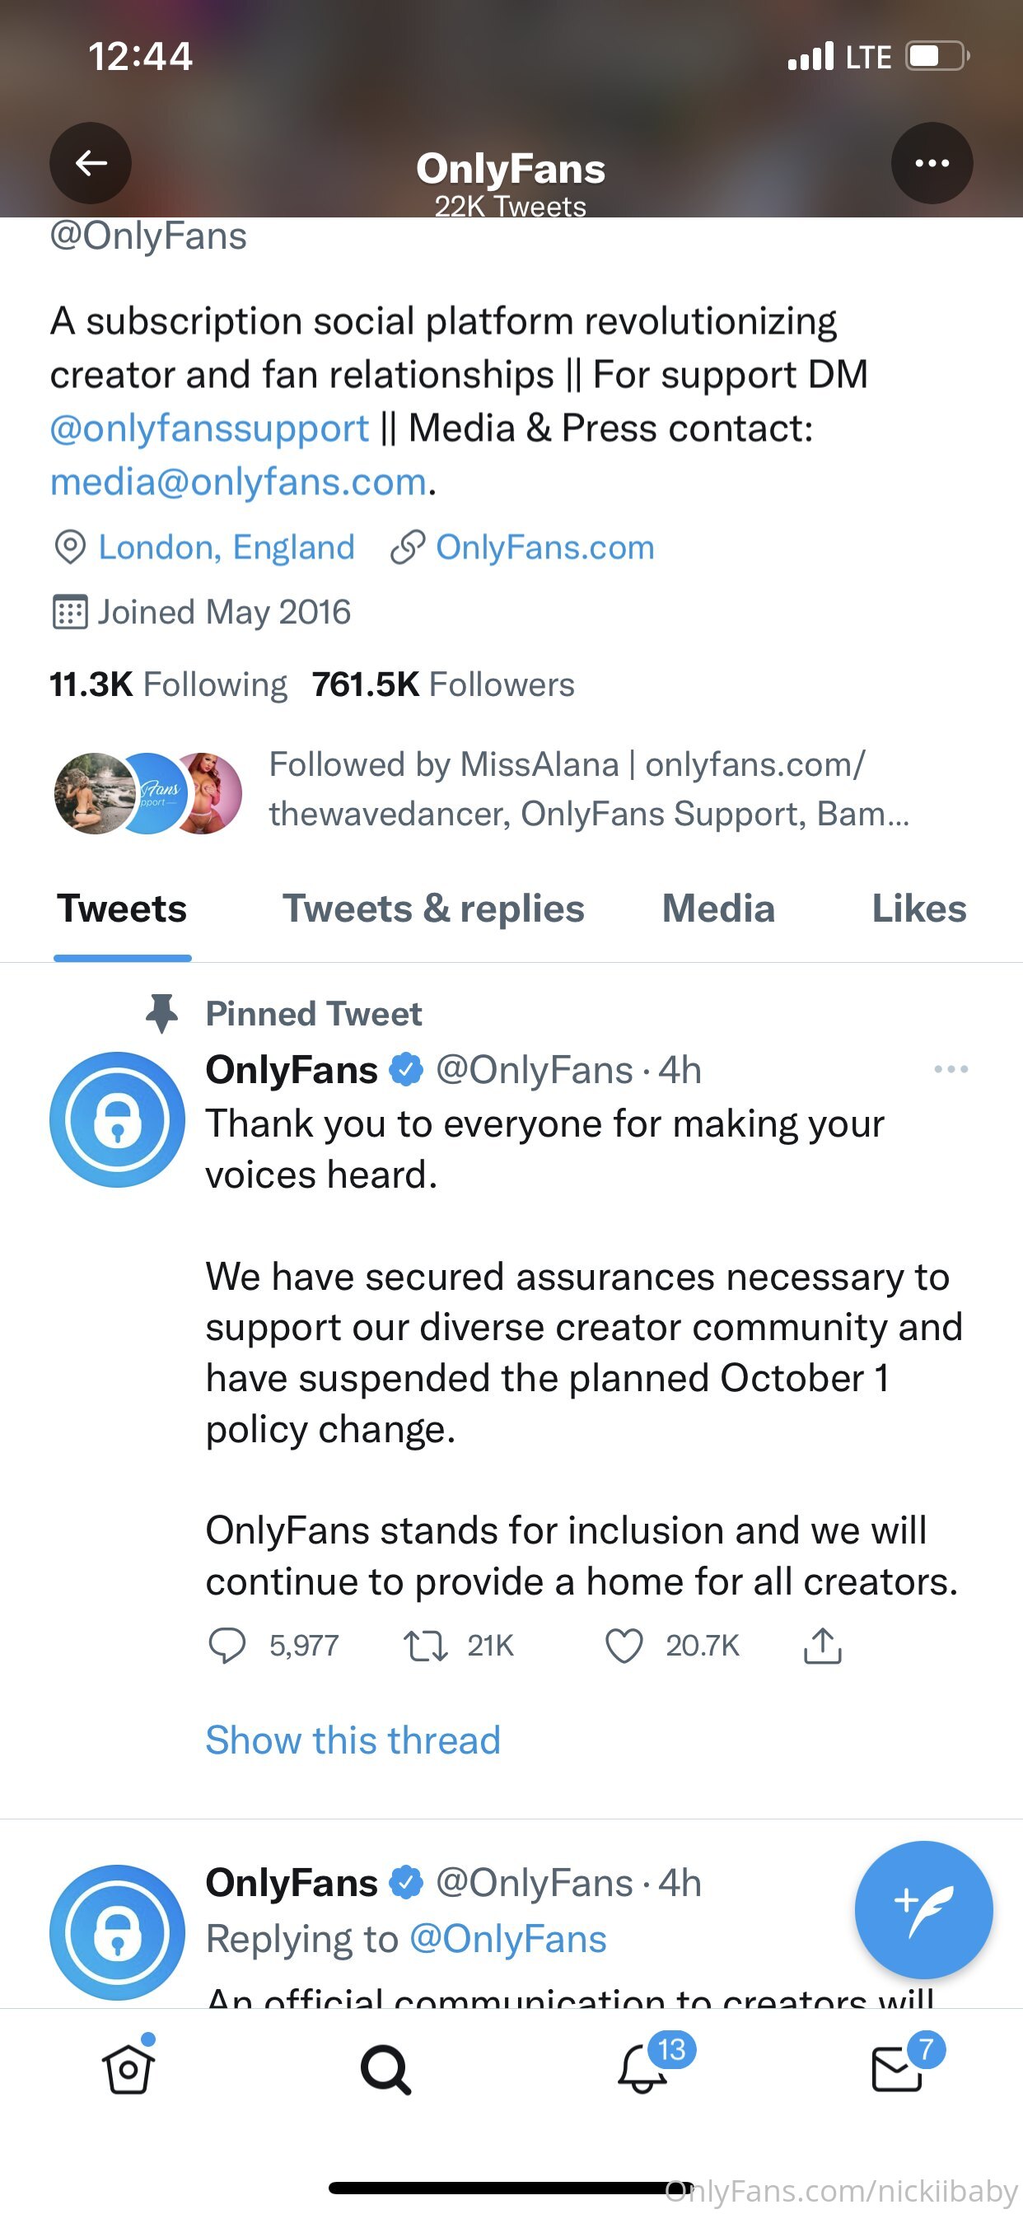
Task: Like the pinned tweet with 20.7K likes
Action: [624, 1645]
